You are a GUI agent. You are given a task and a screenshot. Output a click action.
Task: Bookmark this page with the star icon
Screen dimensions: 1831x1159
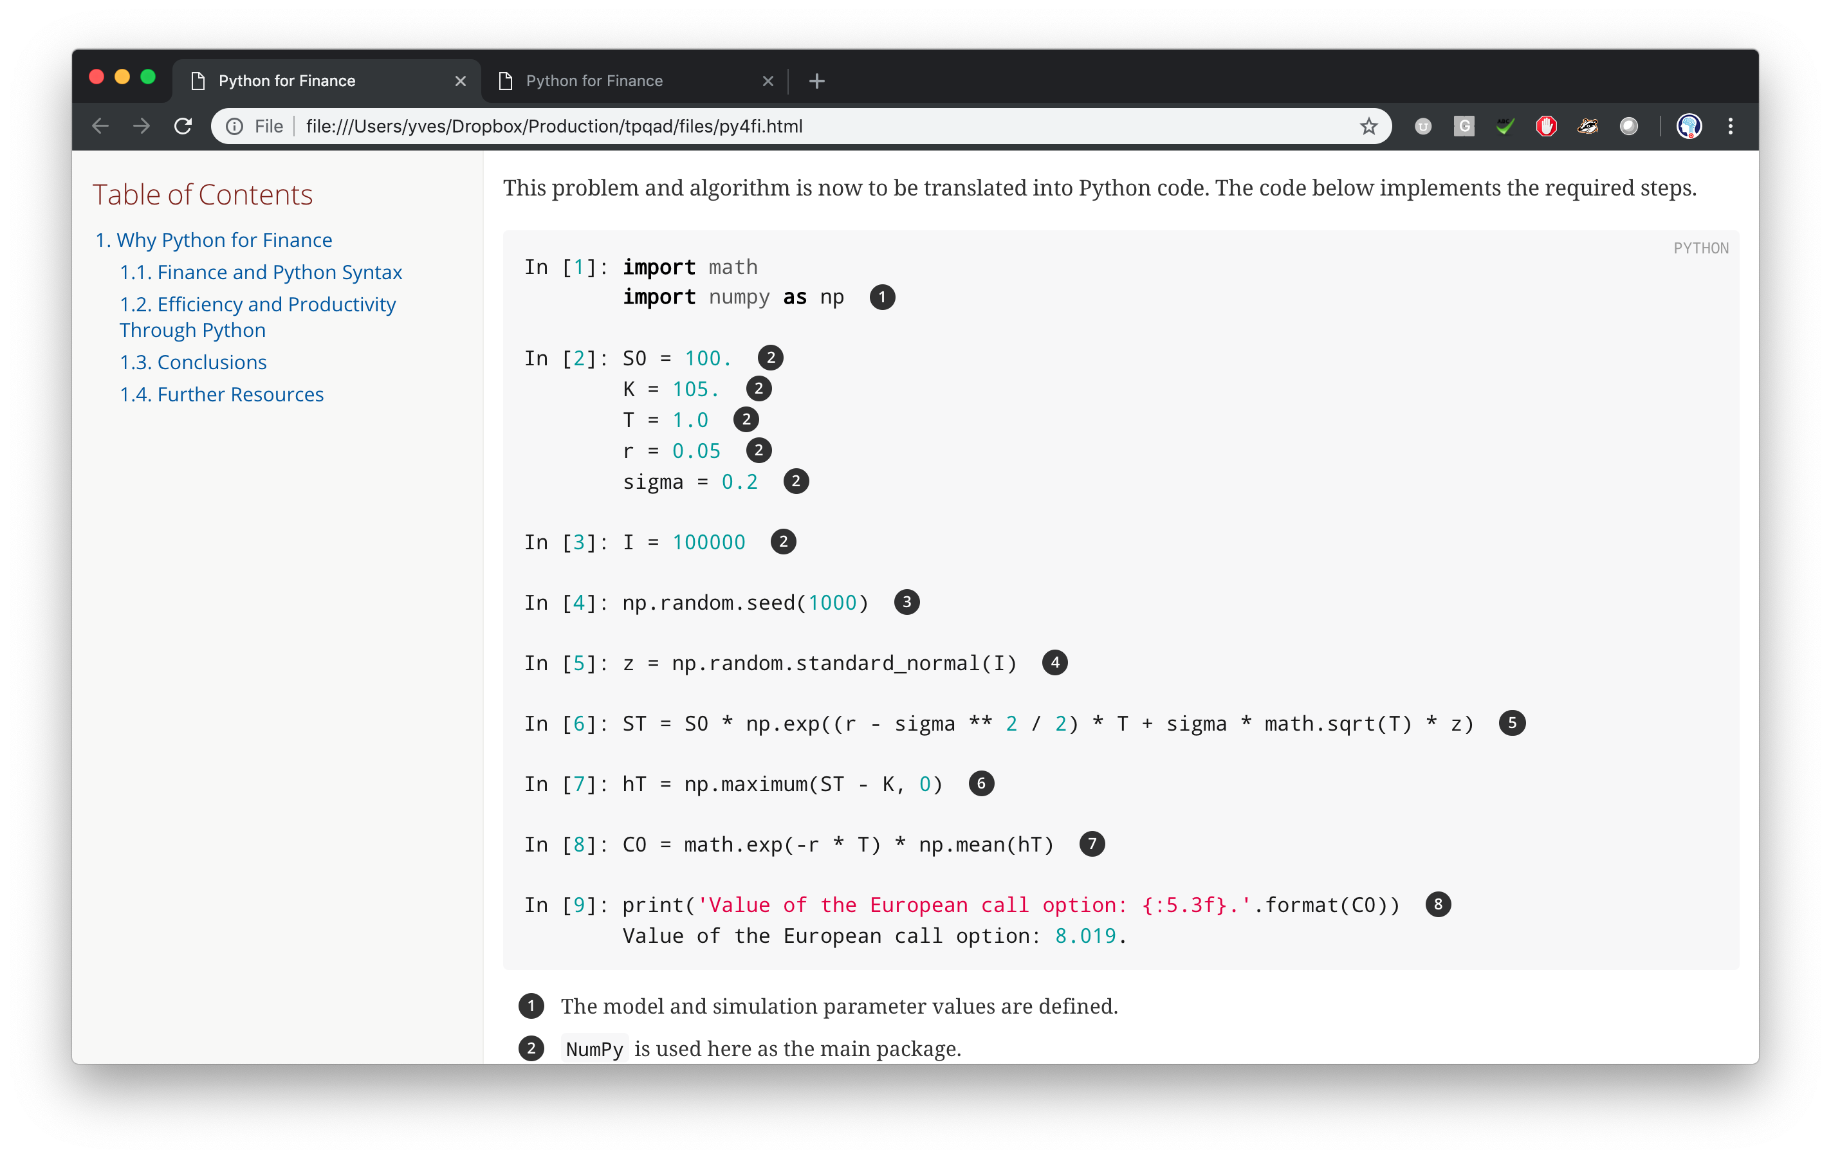[1368, 126]
